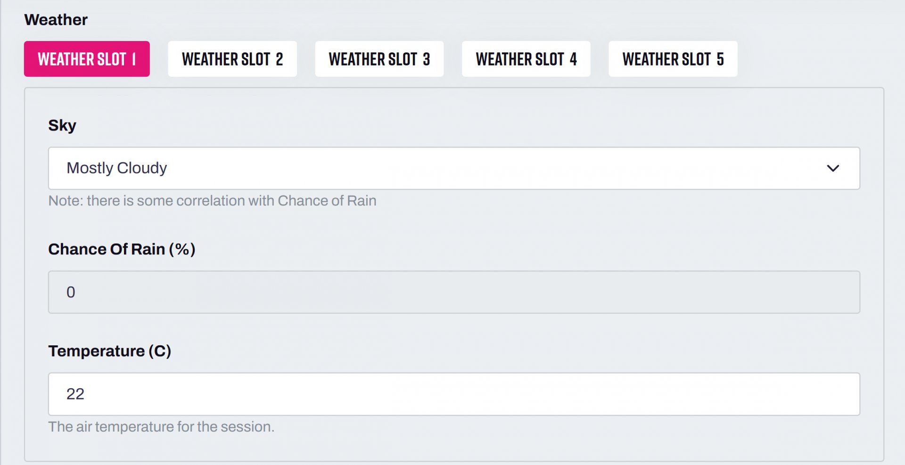905x465 pixels.
Task: Click the empty middle of the Sky dropdown
Action: click(x=471, y=168)
